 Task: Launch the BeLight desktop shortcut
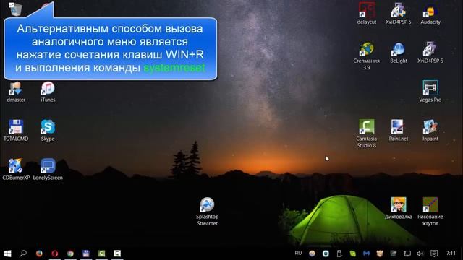click(399, 53)
